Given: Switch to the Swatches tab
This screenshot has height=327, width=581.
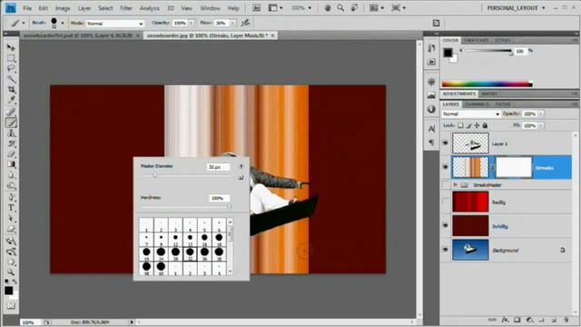Looking at the screenshot, I should tap(476, 40).
